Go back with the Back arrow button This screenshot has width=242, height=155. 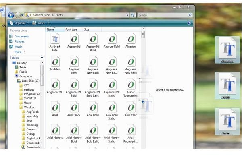(11, 15)
